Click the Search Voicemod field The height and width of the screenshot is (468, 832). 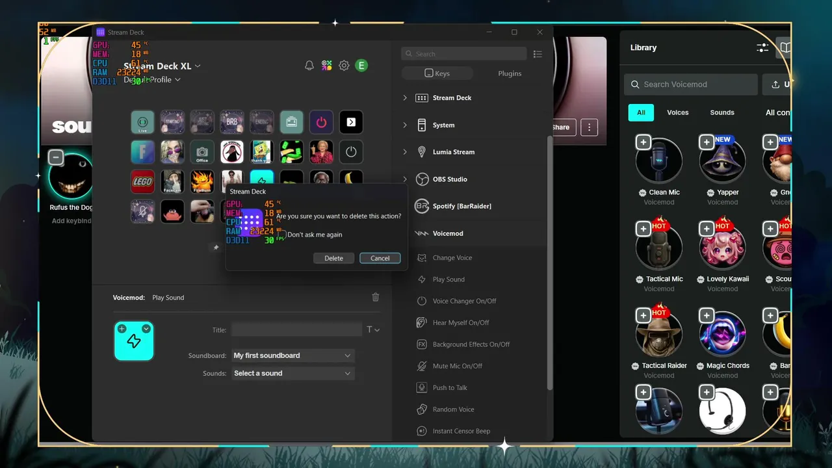[x=691, y=84]
